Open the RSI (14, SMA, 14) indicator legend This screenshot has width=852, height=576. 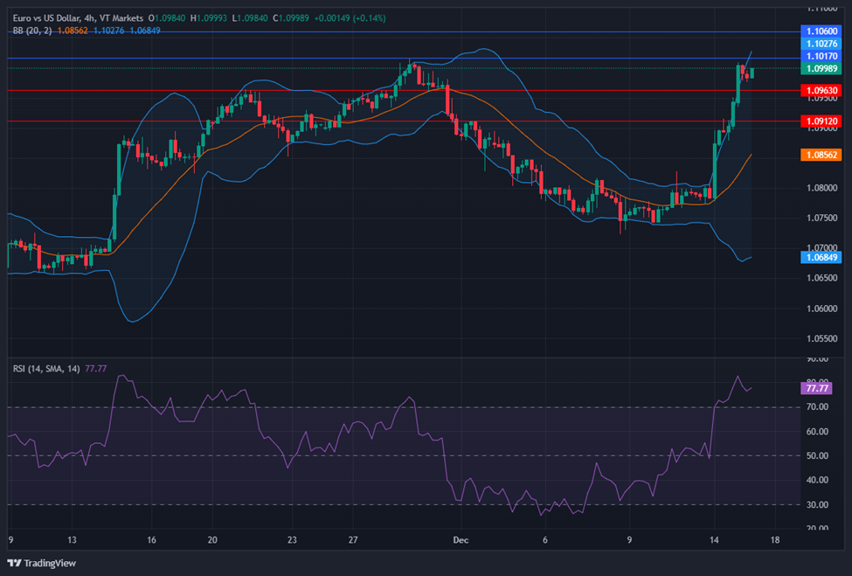tap(46, 369)
